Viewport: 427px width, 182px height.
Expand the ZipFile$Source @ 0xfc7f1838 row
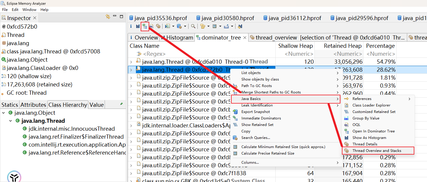click(131, 173)
